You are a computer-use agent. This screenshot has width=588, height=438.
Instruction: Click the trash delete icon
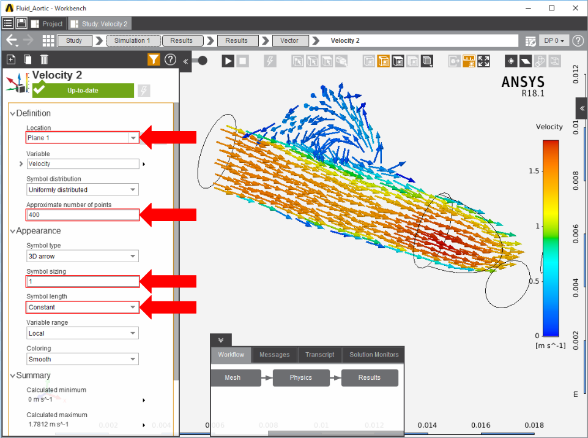point(44,59)
